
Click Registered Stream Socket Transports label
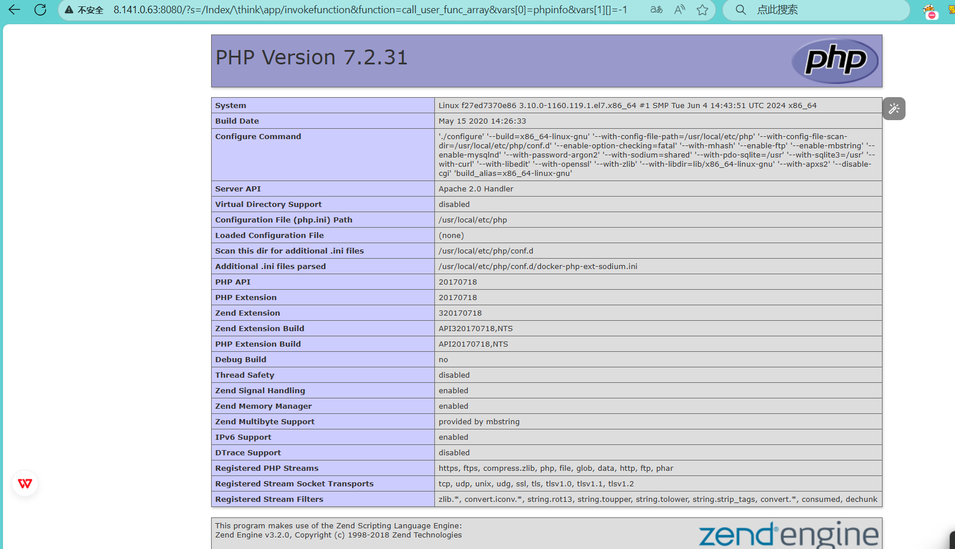(295, 483)
